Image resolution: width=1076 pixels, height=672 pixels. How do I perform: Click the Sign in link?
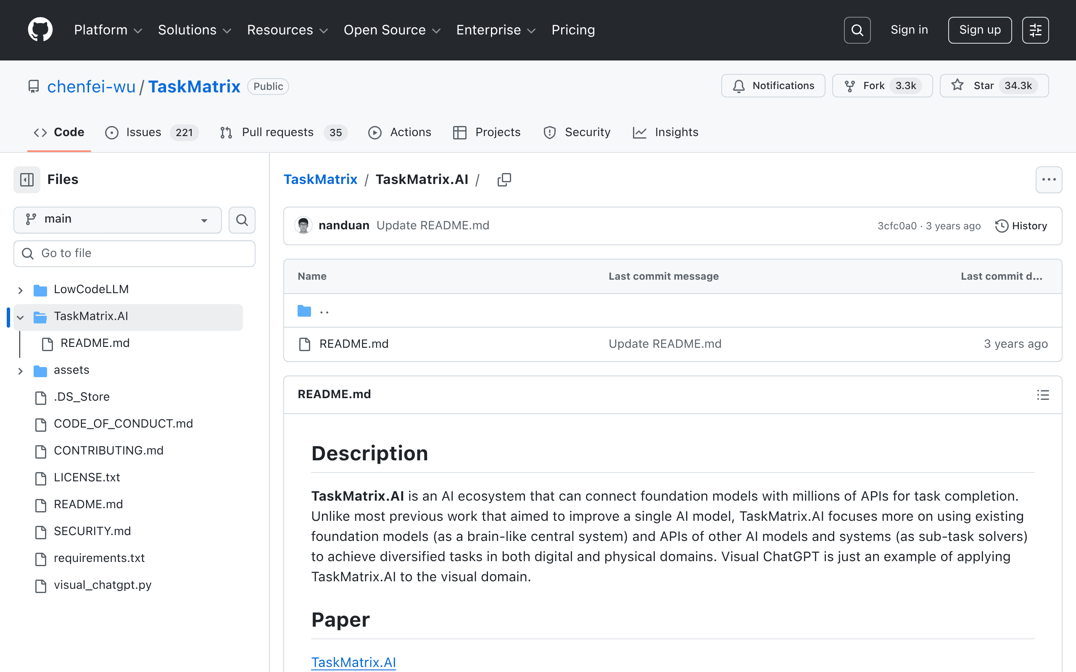[909, 30]
